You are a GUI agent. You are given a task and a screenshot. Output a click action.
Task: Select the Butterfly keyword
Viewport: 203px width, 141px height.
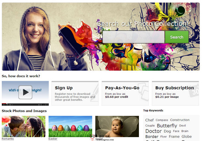point(167,126)
